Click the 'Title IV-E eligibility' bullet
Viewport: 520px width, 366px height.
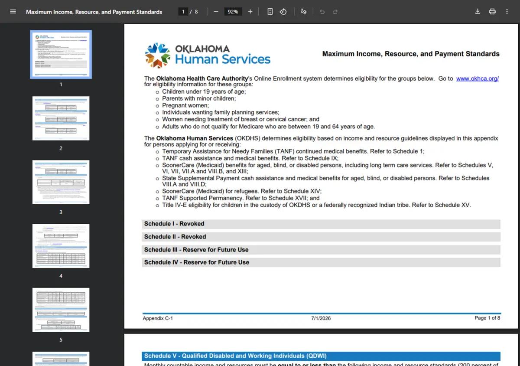[x=316, y=205]
